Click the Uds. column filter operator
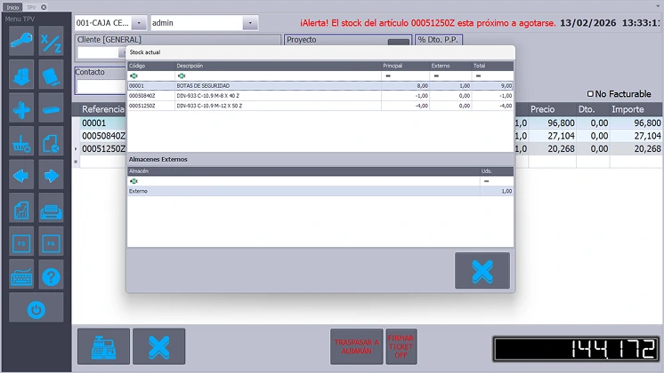Viewport: 664px width, 373px height. click(486, 181)
